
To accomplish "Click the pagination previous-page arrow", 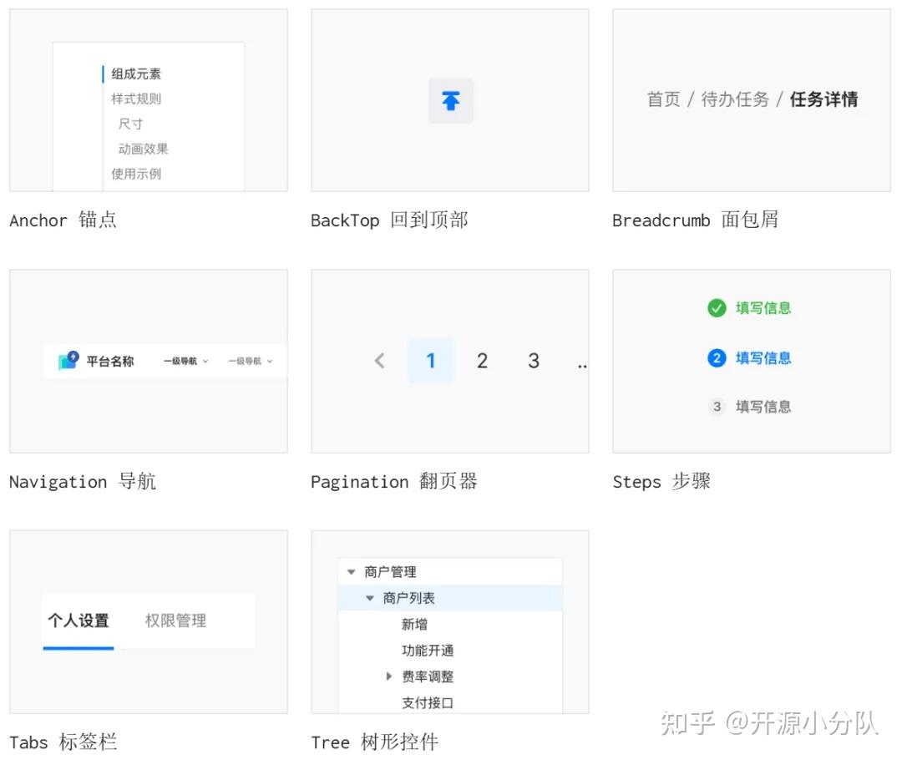I will tap(380, 361).
